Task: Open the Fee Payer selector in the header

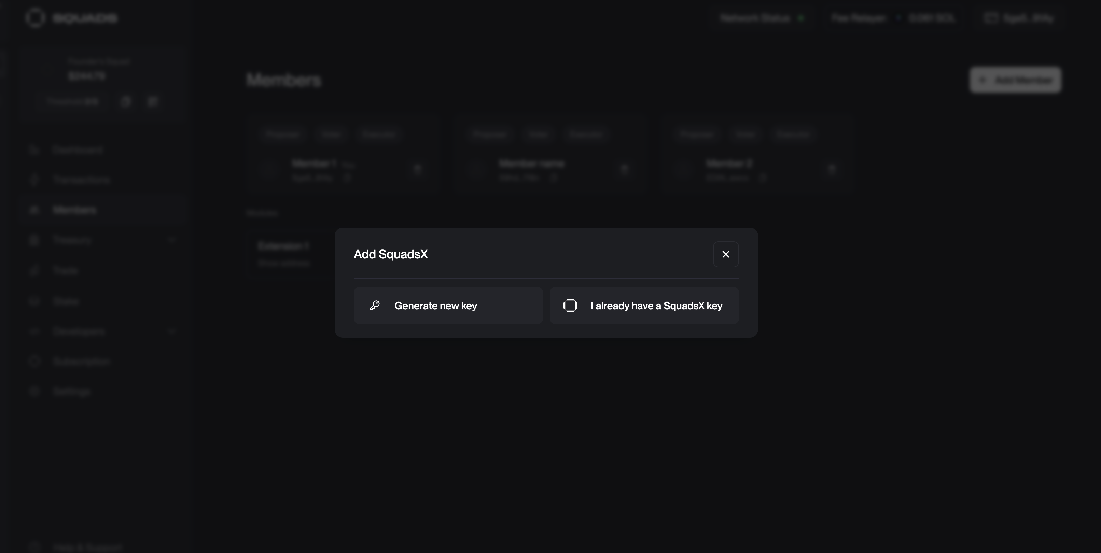Action: tap(892, 18)
